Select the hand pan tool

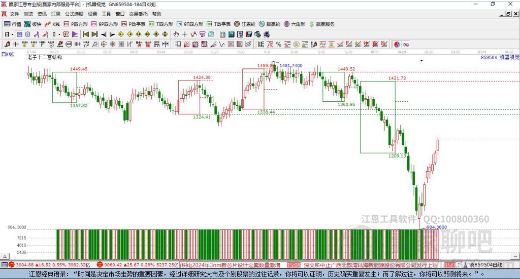click(176, 34)
